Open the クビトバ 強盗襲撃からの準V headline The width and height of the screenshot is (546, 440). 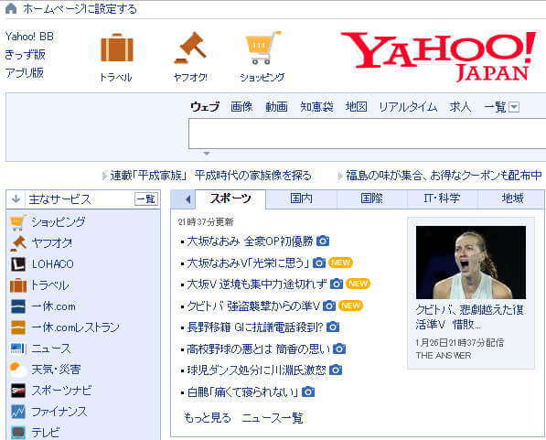(x=253, y=306)
